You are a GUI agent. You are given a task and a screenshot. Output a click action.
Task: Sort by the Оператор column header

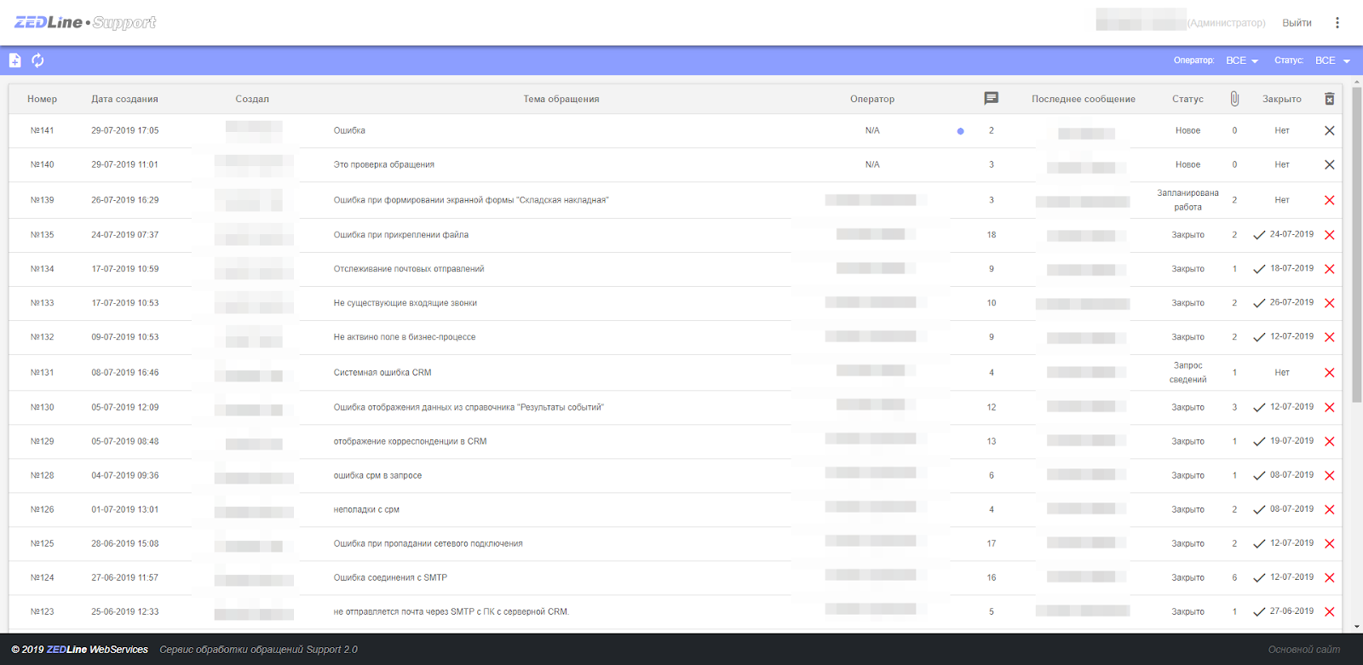(872, 99)
